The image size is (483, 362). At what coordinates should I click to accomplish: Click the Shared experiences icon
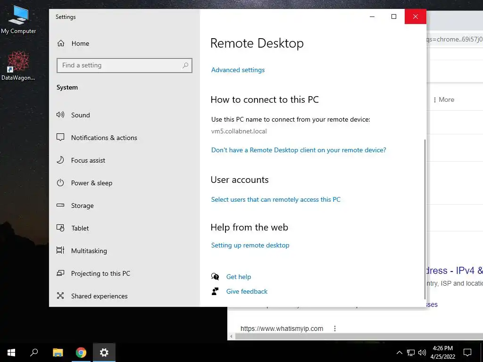tap(60, 296)
